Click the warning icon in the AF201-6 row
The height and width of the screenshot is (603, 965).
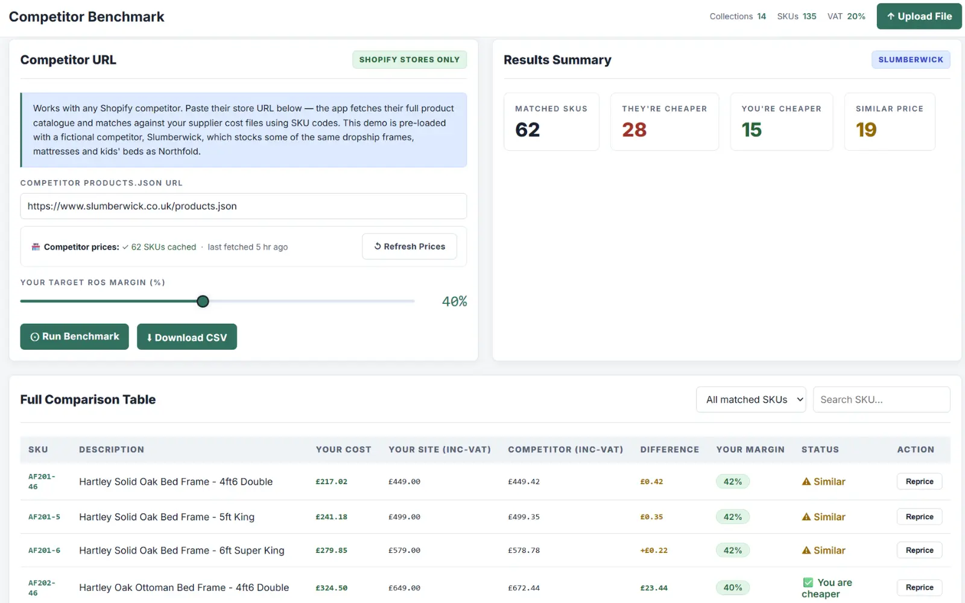point(806,550)
